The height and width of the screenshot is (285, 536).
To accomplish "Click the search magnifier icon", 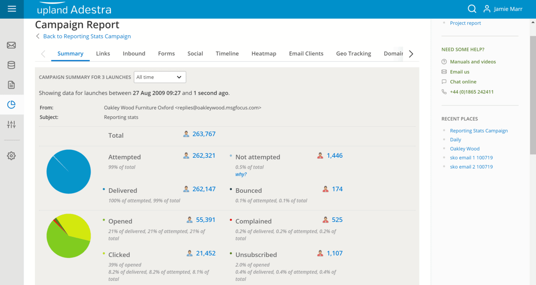I will point(472,9).
